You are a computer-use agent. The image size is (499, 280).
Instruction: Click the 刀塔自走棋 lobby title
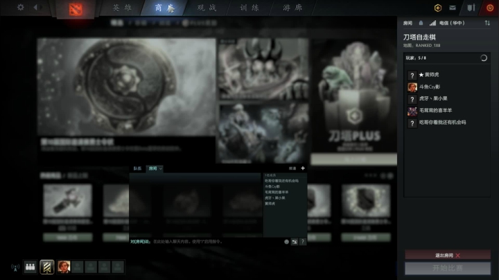coord(419,37)
